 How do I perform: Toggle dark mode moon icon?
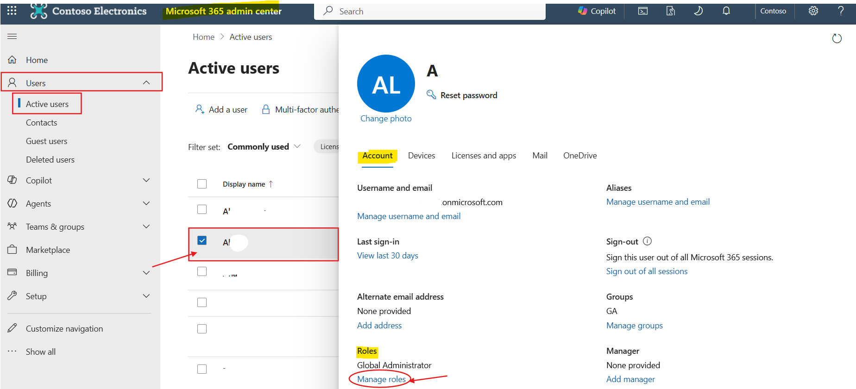pyautogui.click(x=698, y=11)
